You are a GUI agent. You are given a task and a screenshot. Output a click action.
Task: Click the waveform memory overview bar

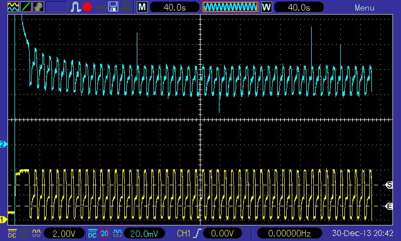point(231,7)
